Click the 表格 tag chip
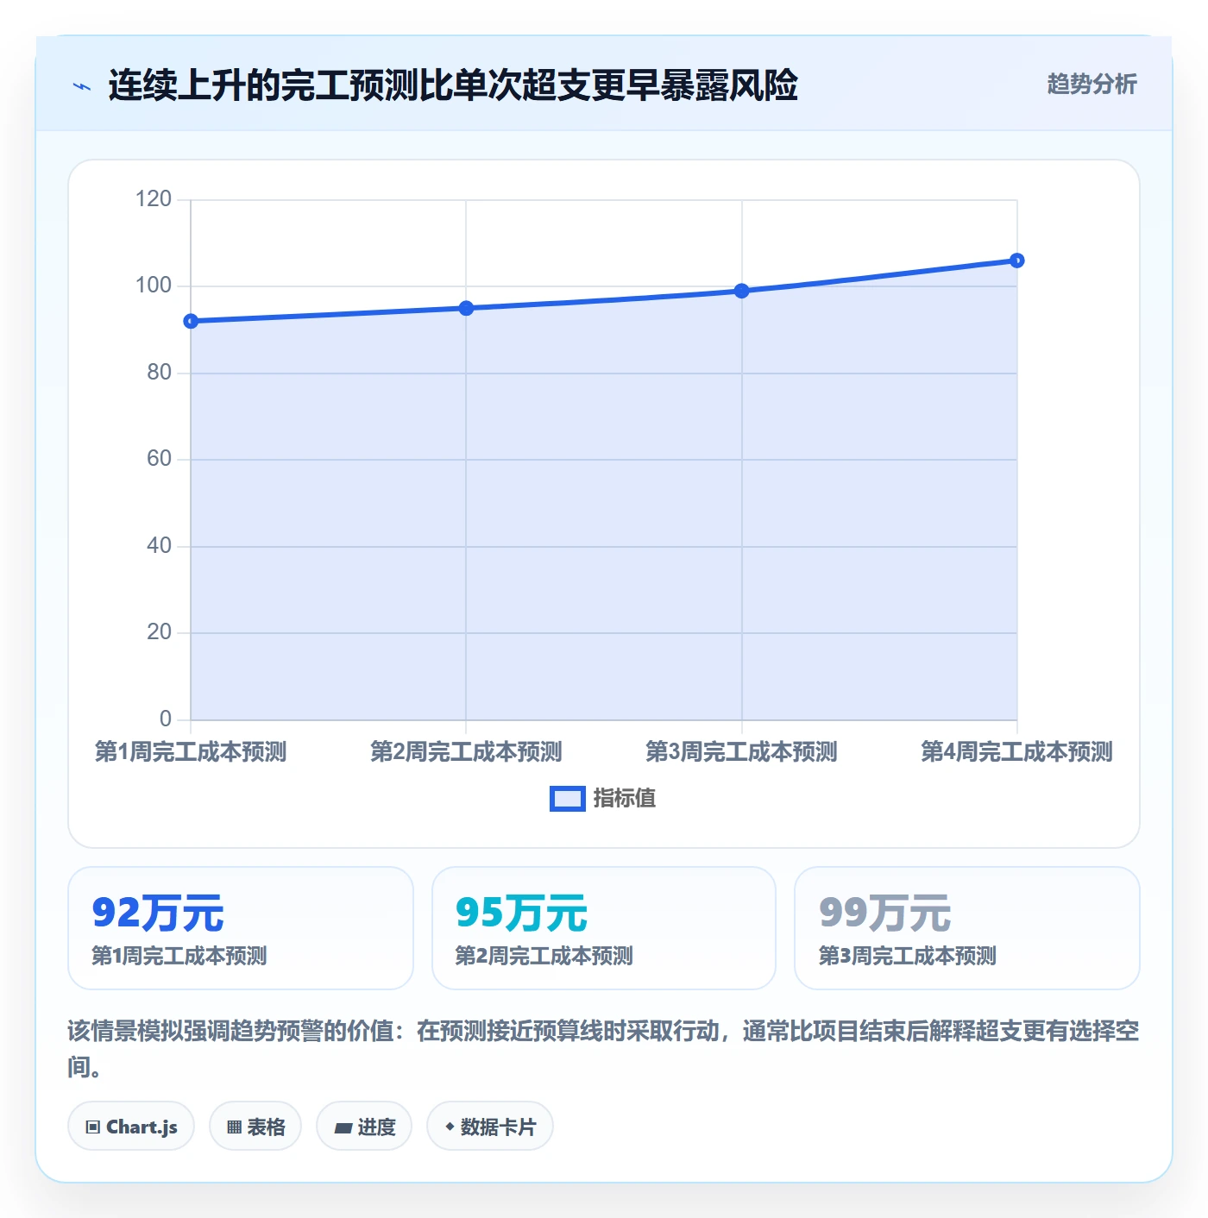 (x=255, y=1126)
